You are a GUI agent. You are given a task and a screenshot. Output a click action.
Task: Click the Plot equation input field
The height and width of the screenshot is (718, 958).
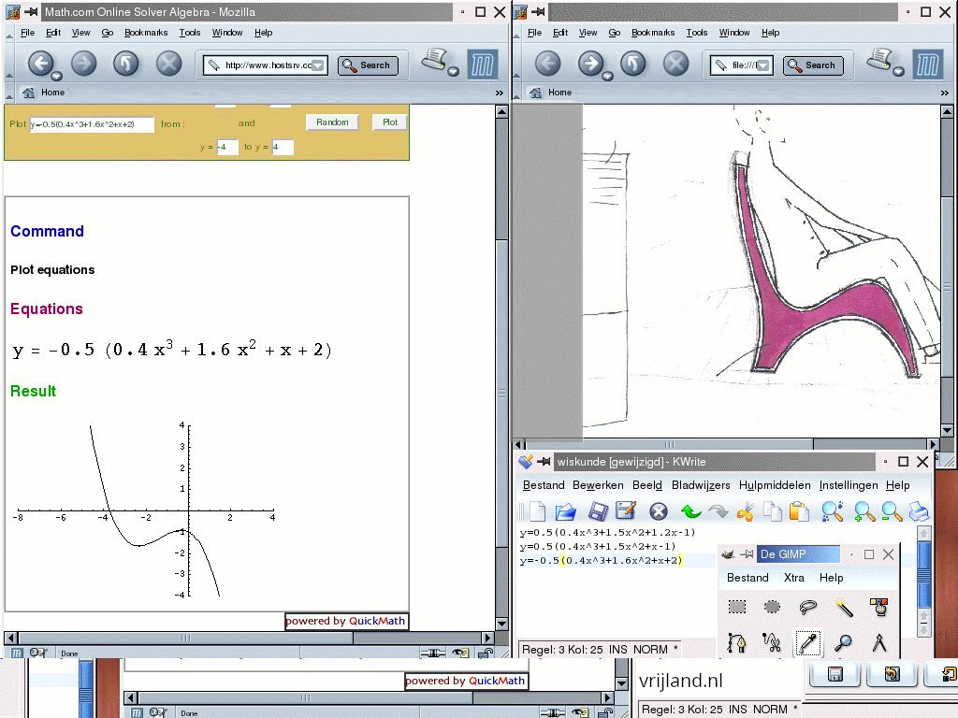[92, 124]
